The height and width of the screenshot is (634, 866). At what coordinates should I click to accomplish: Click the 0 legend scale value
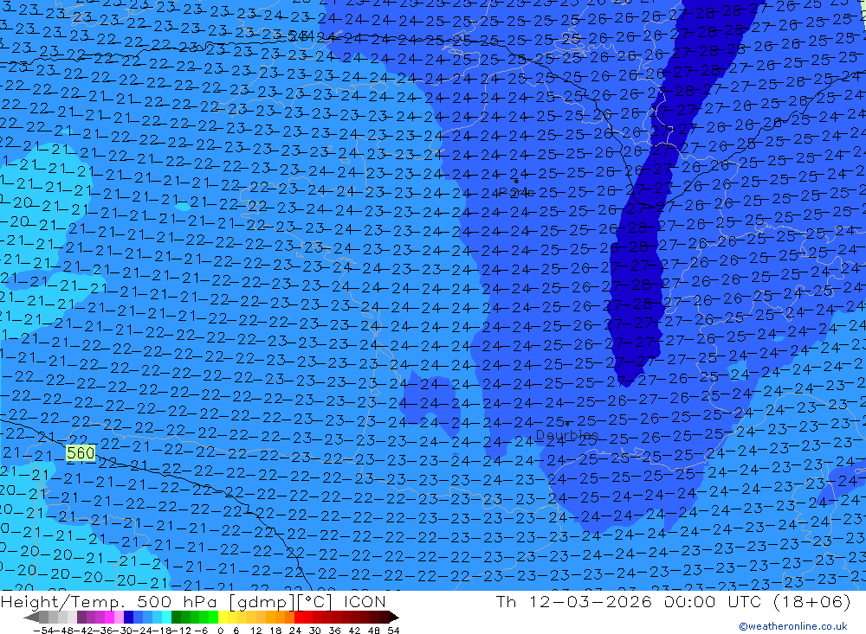[x=220, y=631]
